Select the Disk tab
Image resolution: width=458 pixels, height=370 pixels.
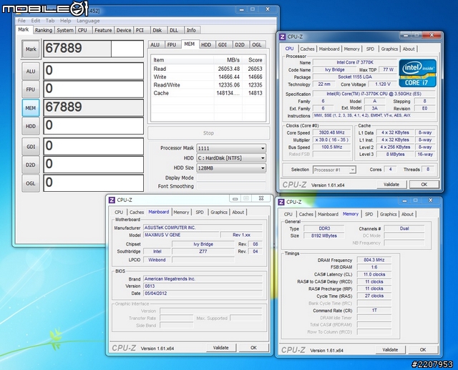coord(157,30)
